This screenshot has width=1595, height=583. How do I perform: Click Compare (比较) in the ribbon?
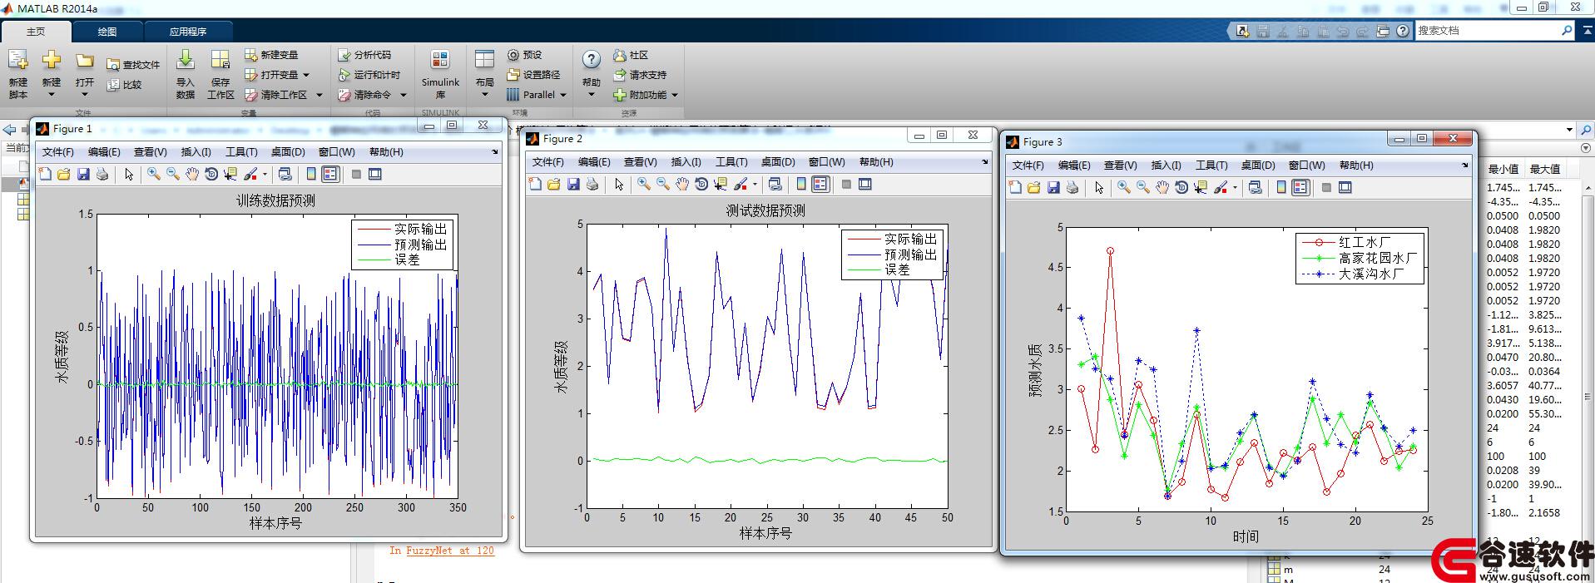point(125,84)
